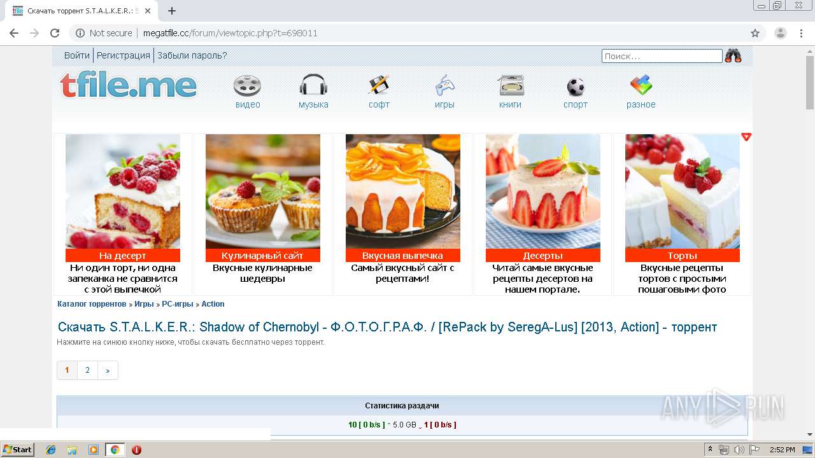Open a new browser tab

tap(172, 11)
